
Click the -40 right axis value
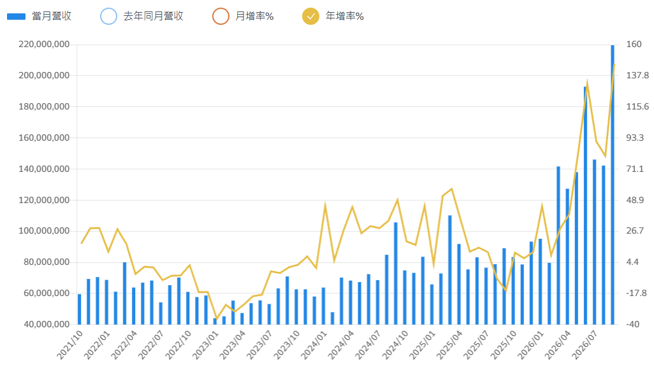coord(633,324)
